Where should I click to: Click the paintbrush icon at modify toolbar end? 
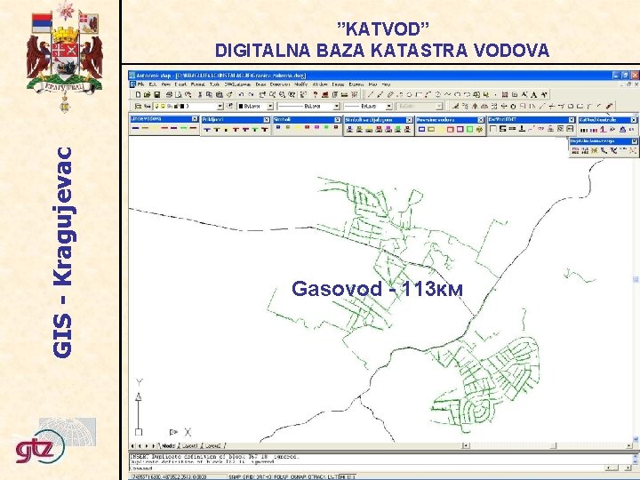[609, 107]
